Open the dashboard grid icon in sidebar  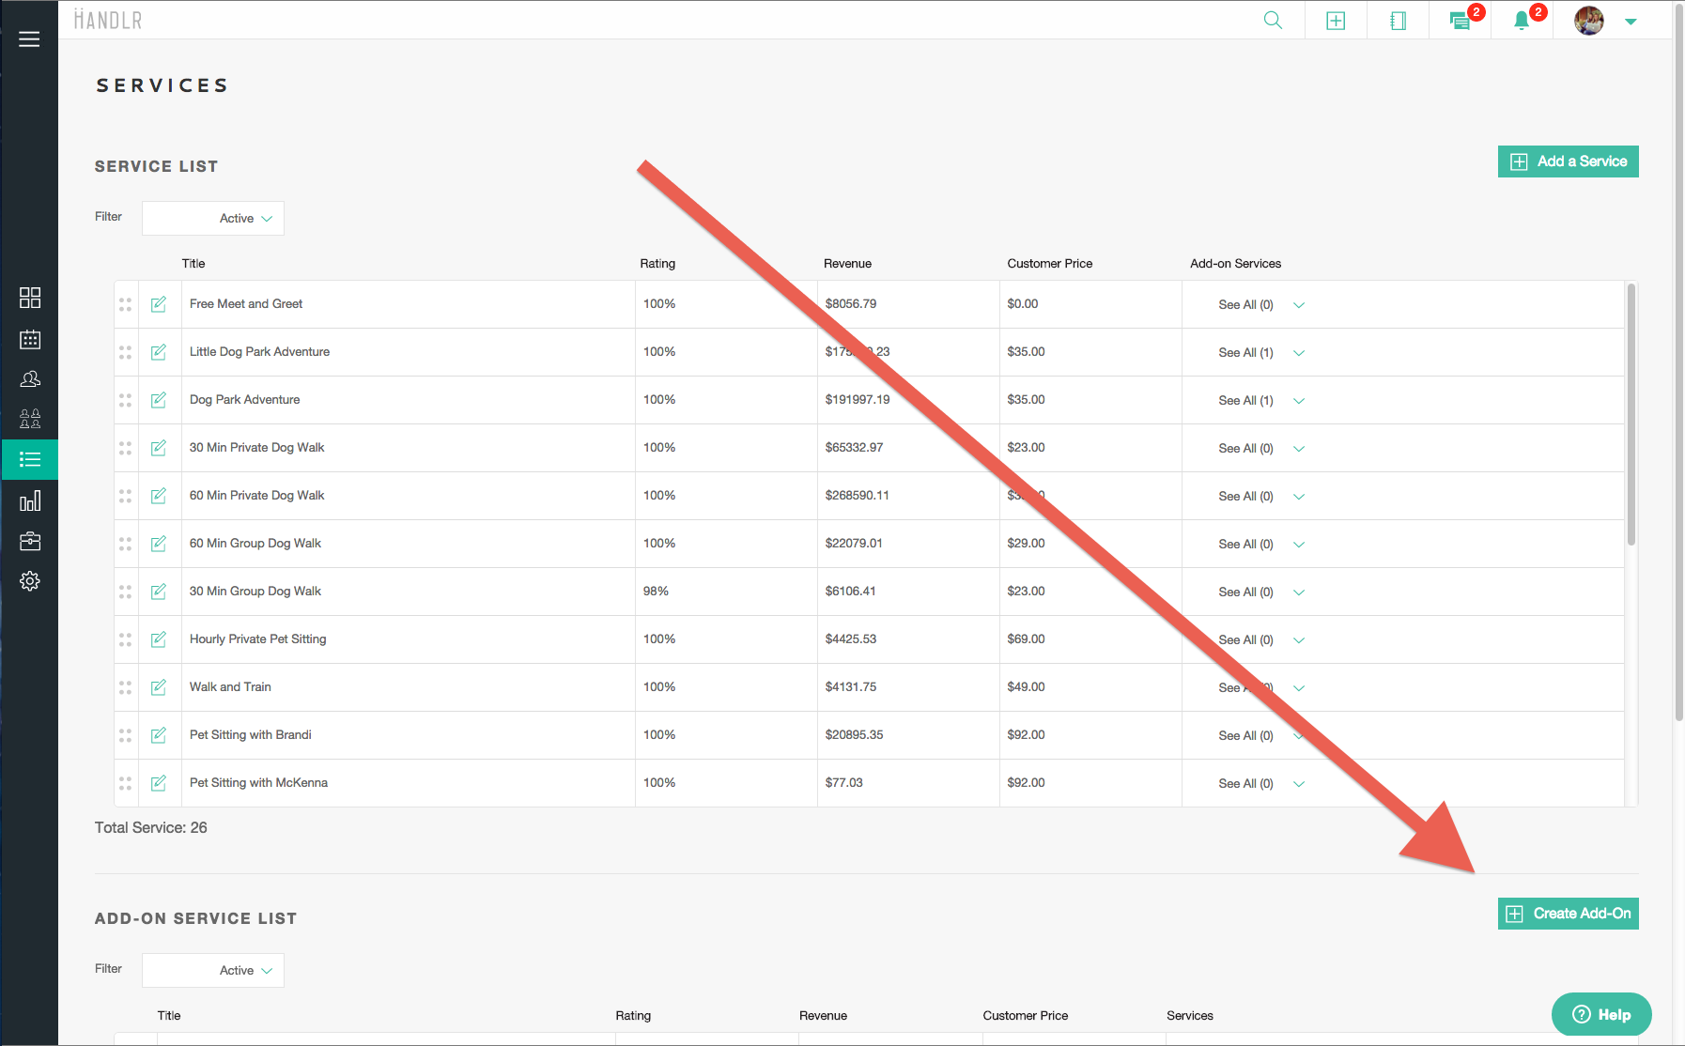(x=30, y=298)
